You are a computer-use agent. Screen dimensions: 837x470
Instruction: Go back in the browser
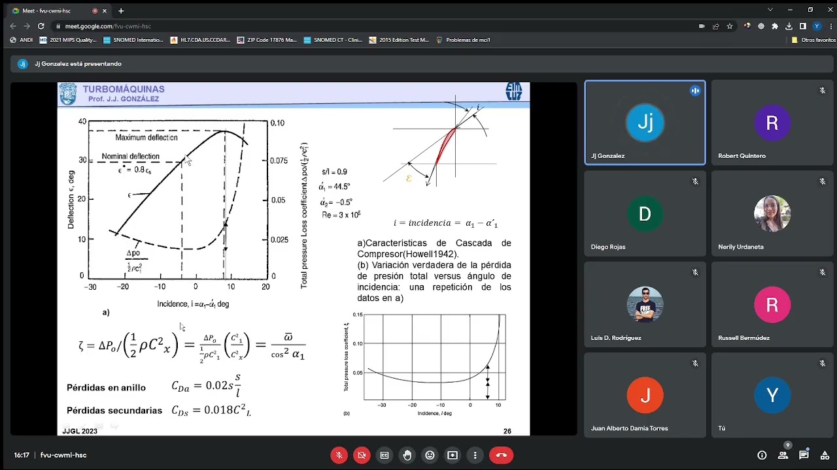pyautogui.click(x=12, y=26)
